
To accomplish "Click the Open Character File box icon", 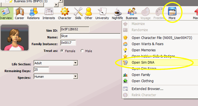I will 125,38.
